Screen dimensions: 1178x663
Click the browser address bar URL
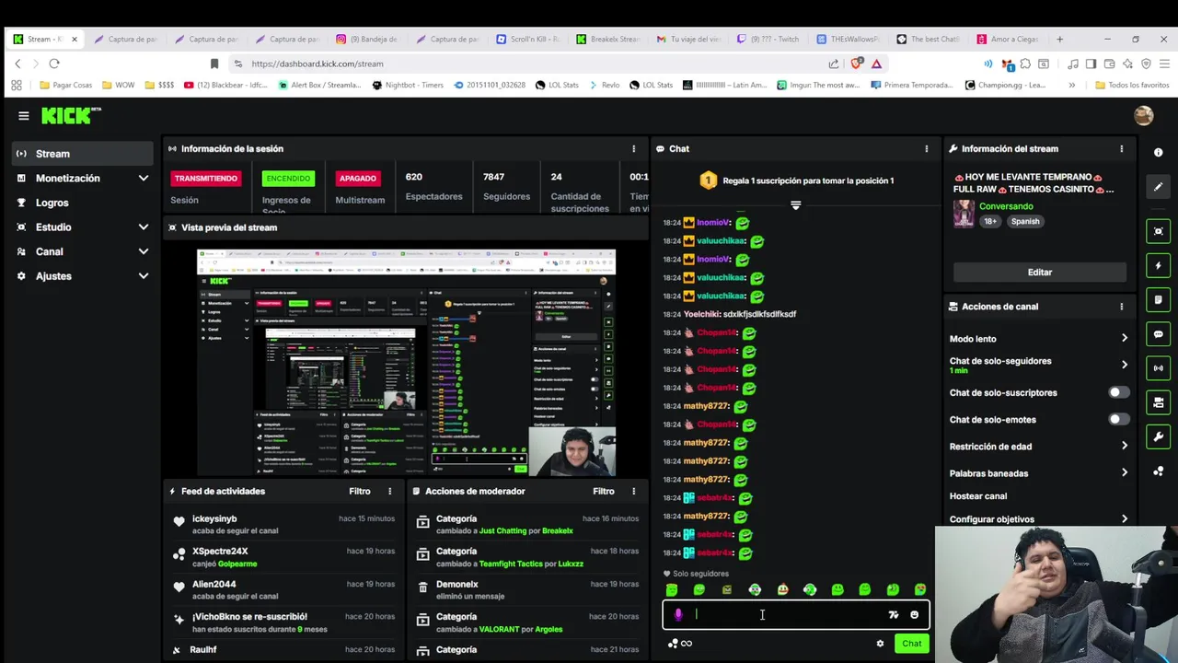pos(318,64)
